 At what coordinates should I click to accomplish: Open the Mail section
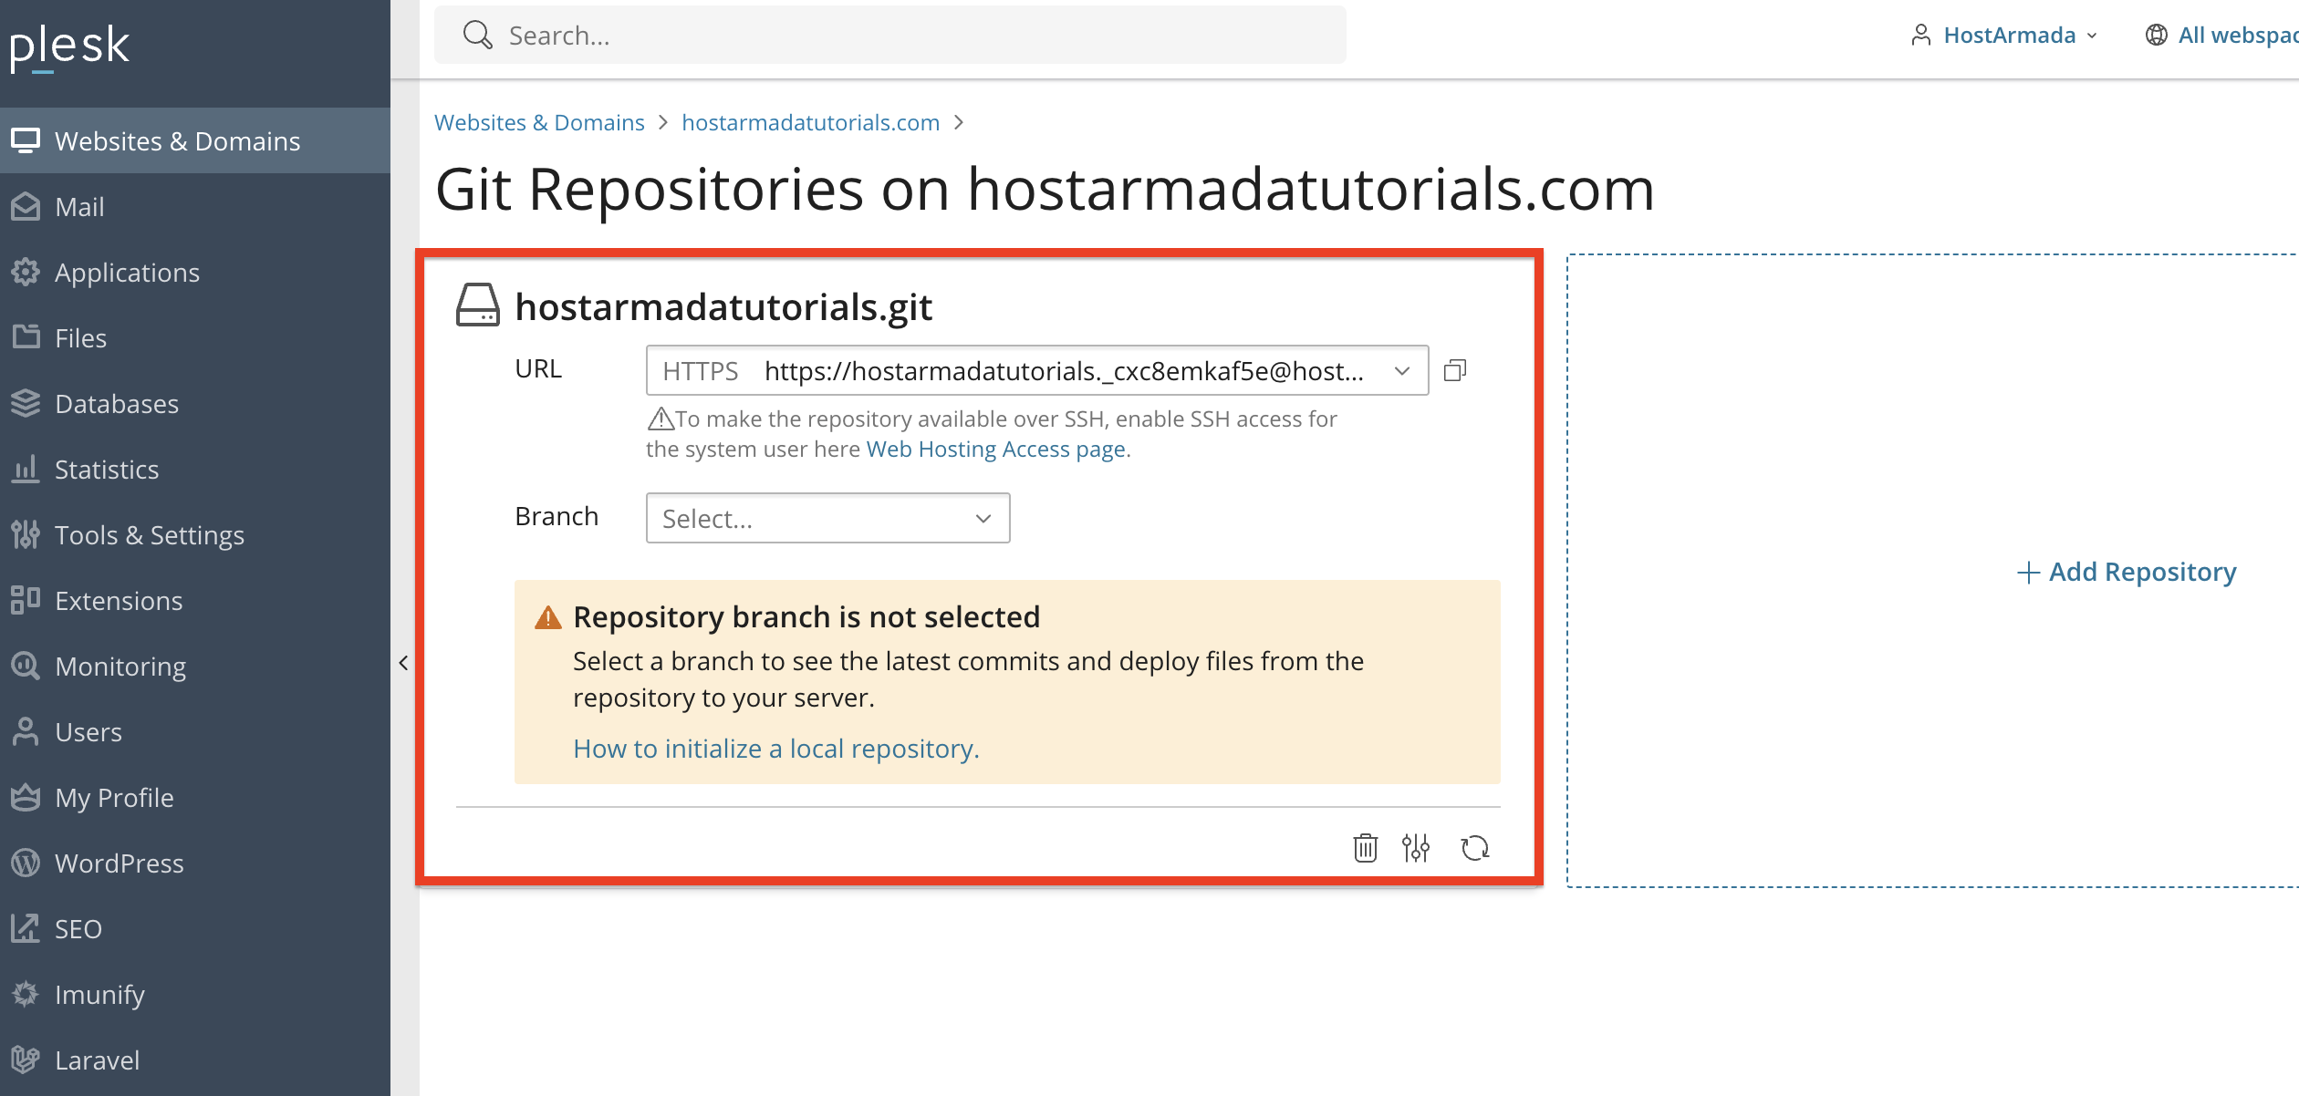point(195,207)
